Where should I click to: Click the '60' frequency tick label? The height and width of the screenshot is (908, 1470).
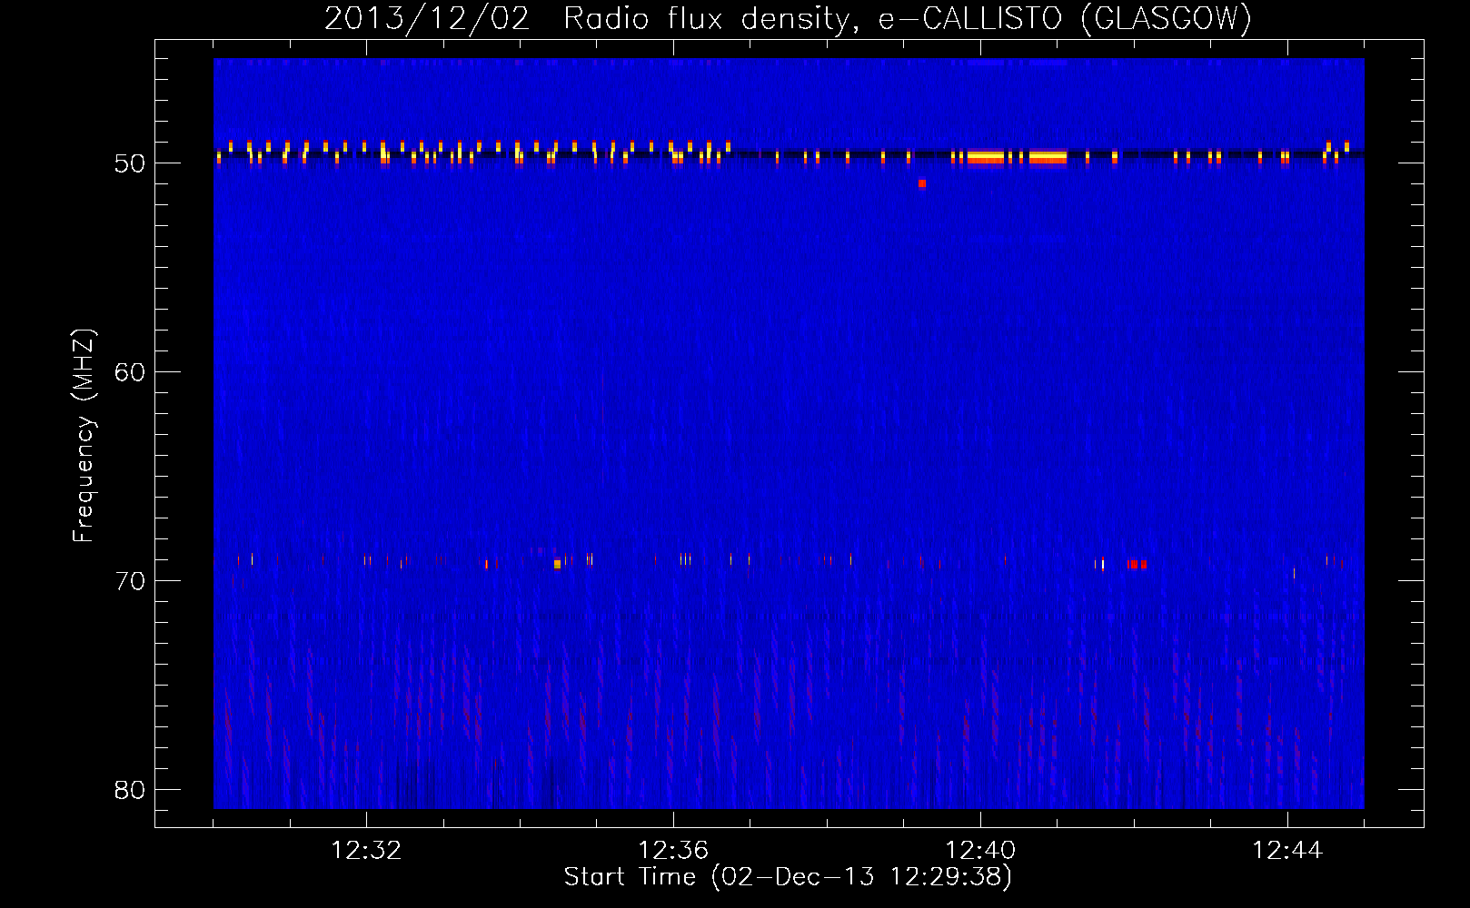130,372
